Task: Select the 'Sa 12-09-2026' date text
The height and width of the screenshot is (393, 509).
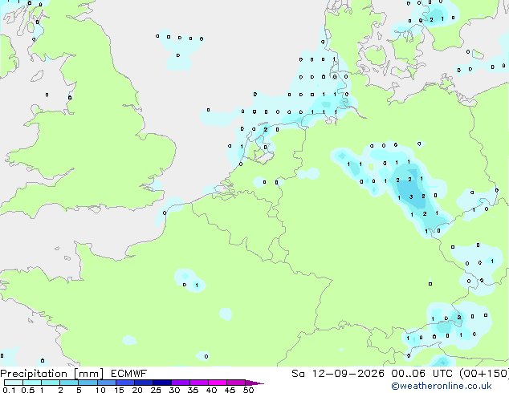Action: [x=338, y=374]
